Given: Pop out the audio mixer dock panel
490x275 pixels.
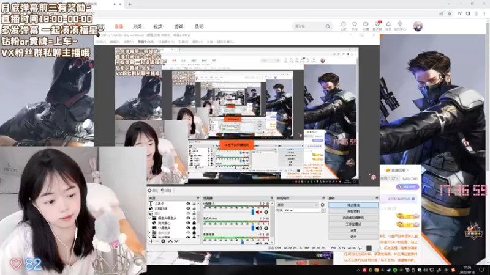Looking at the screenshot, I should [x=271, y=198].
